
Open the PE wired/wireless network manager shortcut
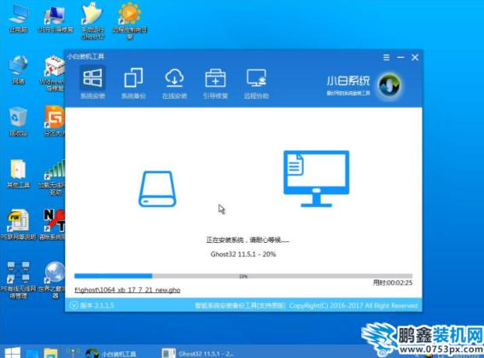coord(19,280)
